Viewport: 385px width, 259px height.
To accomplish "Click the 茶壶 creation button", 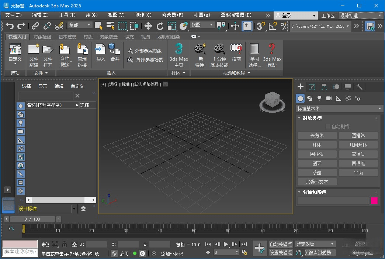I will (317, 172).
